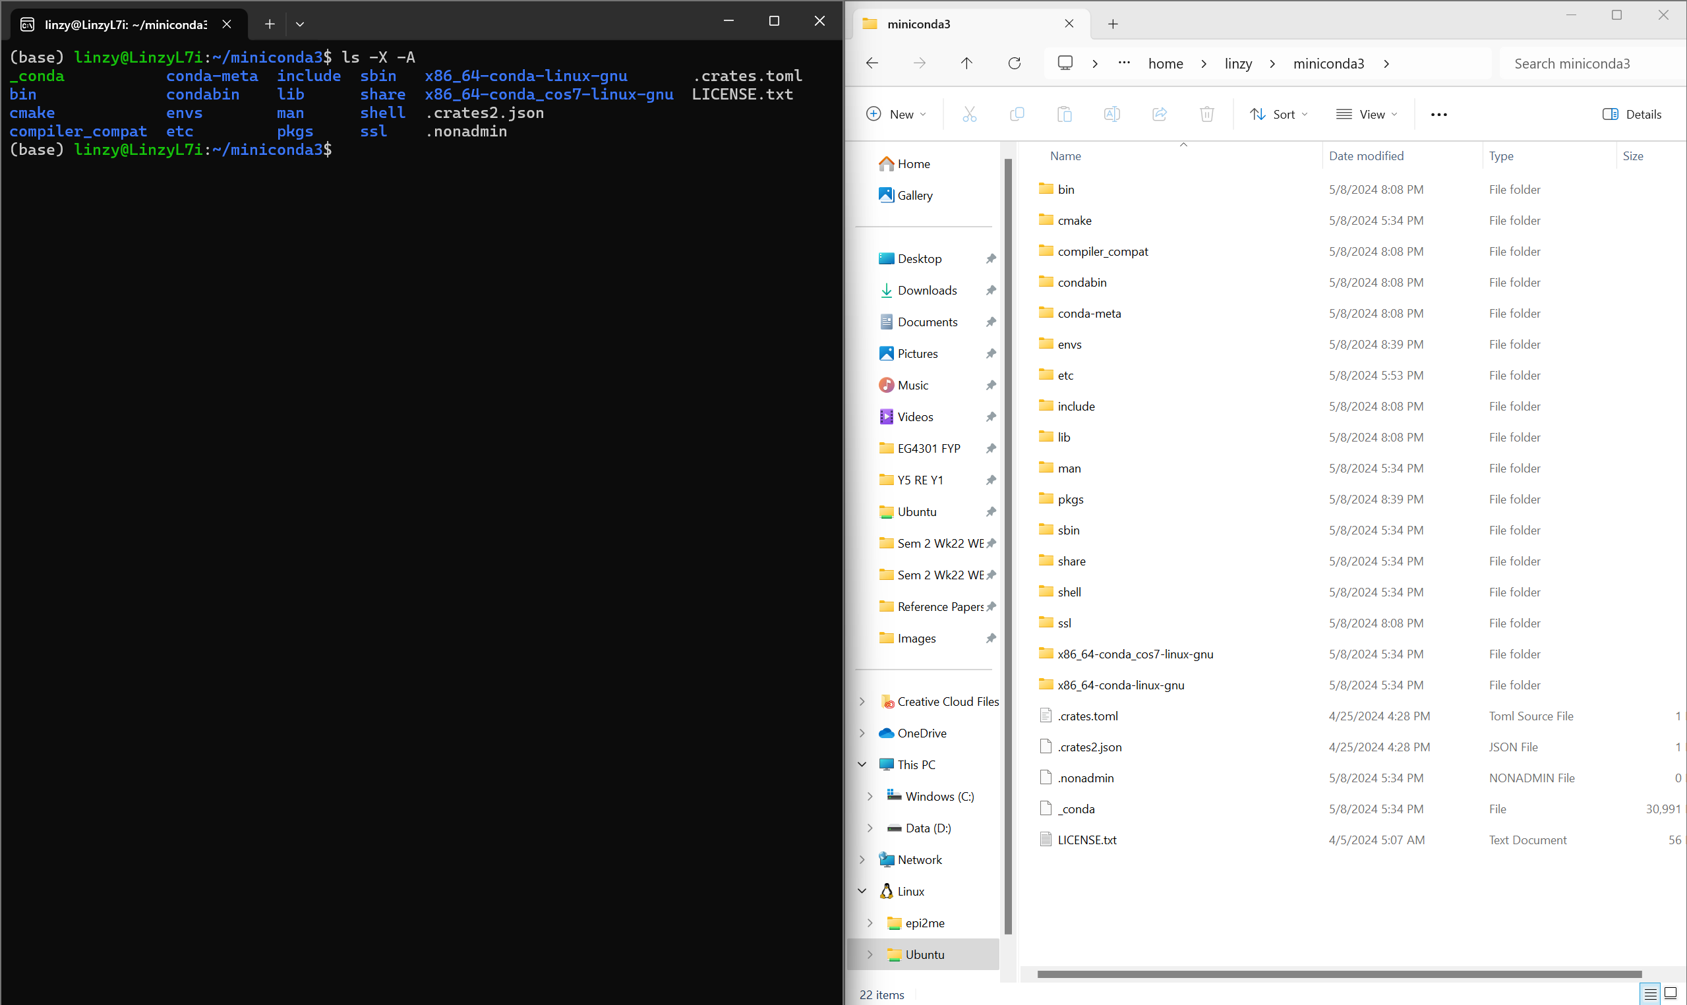Open the View dropdown menu
Viewport: 1687px width, 1005px height.
(1367, 115)
